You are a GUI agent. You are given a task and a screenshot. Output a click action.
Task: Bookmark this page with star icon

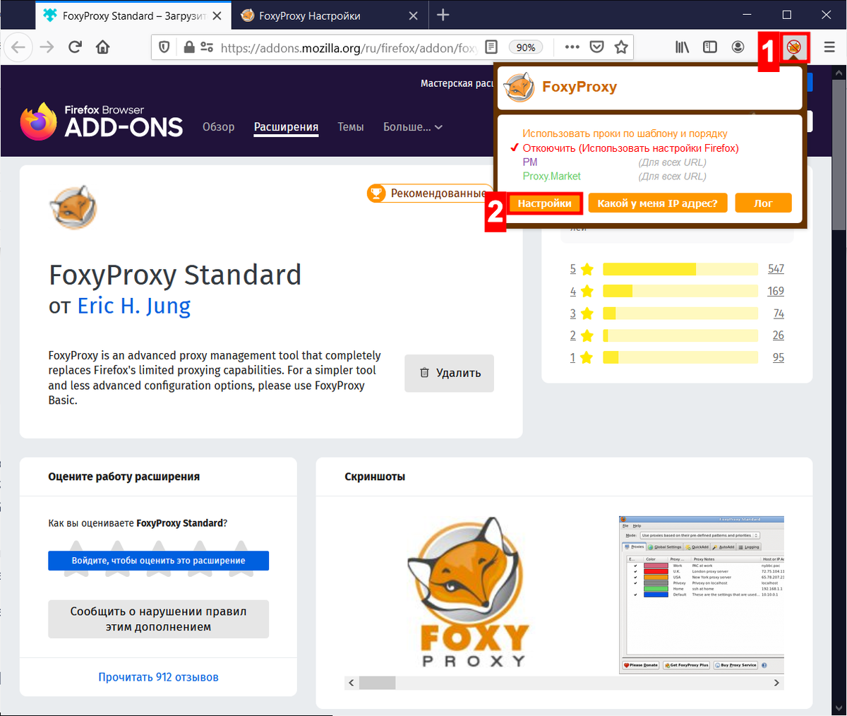(x=621, y=47)
